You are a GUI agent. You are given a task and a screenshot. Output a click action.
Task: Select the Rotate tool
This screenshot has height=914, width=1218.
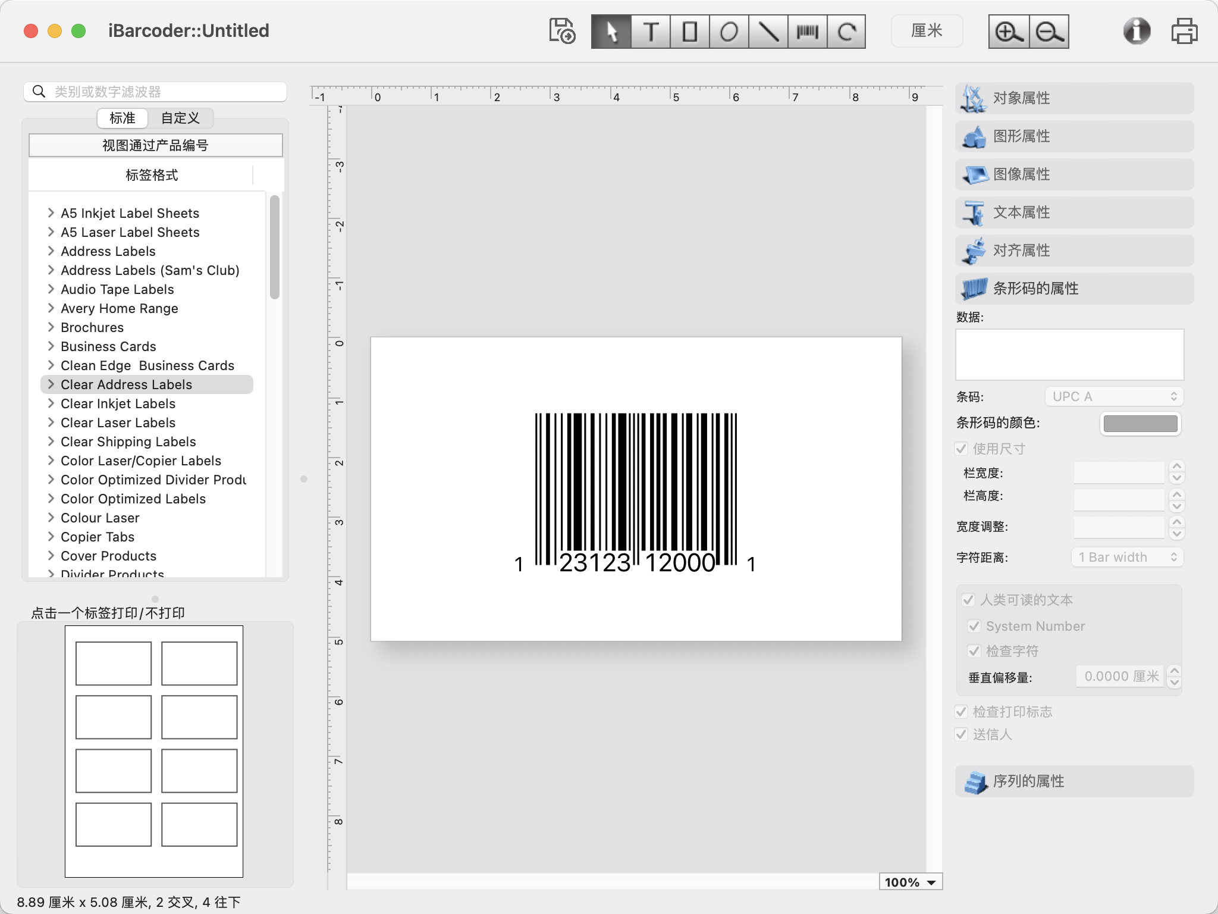[847, 31]
